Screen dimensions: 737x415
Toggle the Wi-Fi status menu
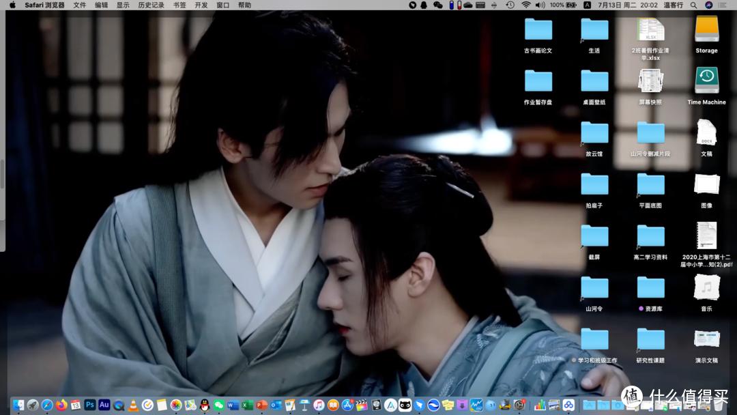[526, 5]
